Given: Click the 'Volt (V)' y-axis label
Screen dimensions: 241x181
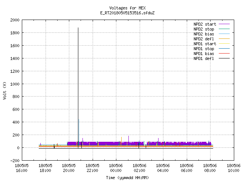Looking at the screenshot, I should pos(5,90).
